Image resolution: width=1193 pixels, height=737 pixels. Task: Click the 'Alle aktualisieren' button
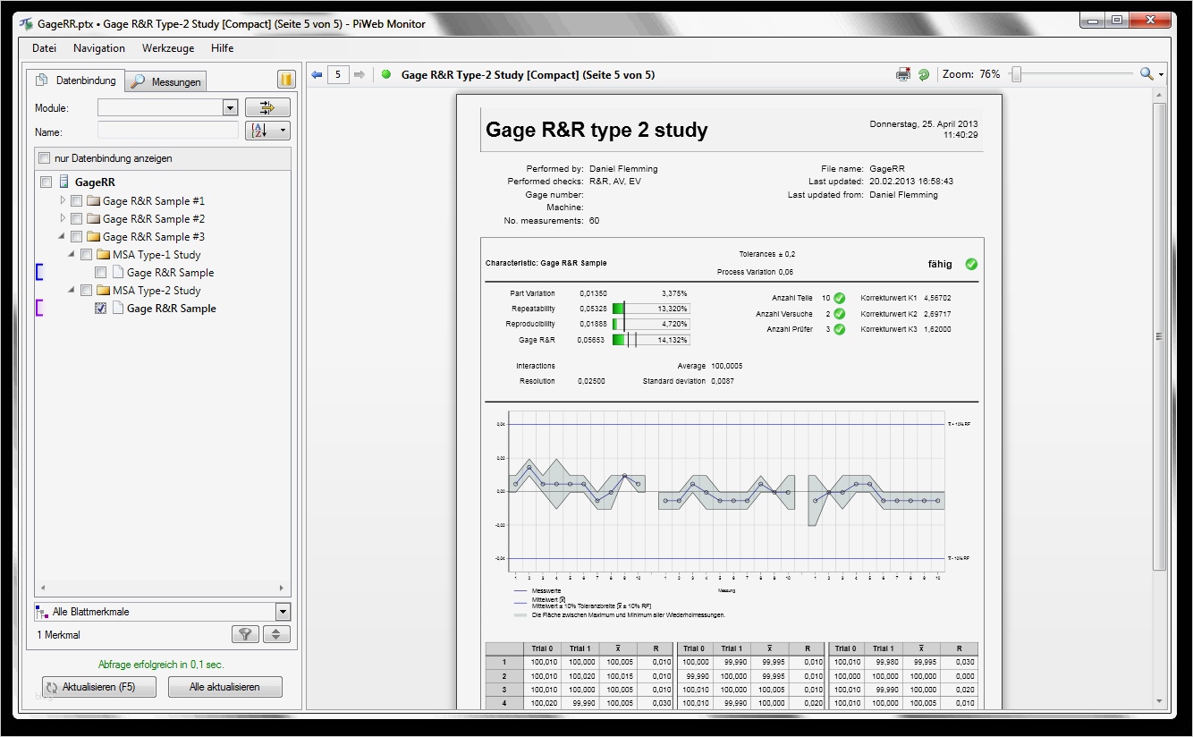pyautogui.click(x=225, y=687)
